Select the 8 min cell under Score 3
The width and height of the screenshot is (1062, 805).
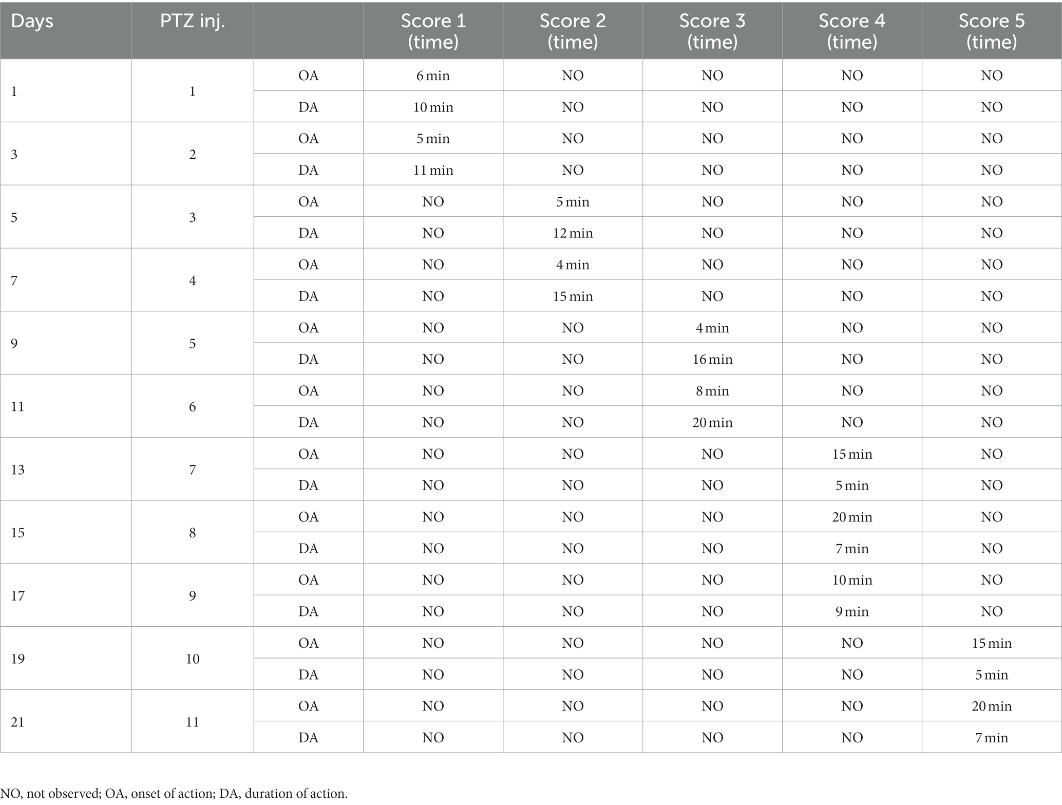pyautogui.click(x=712, y=391)
